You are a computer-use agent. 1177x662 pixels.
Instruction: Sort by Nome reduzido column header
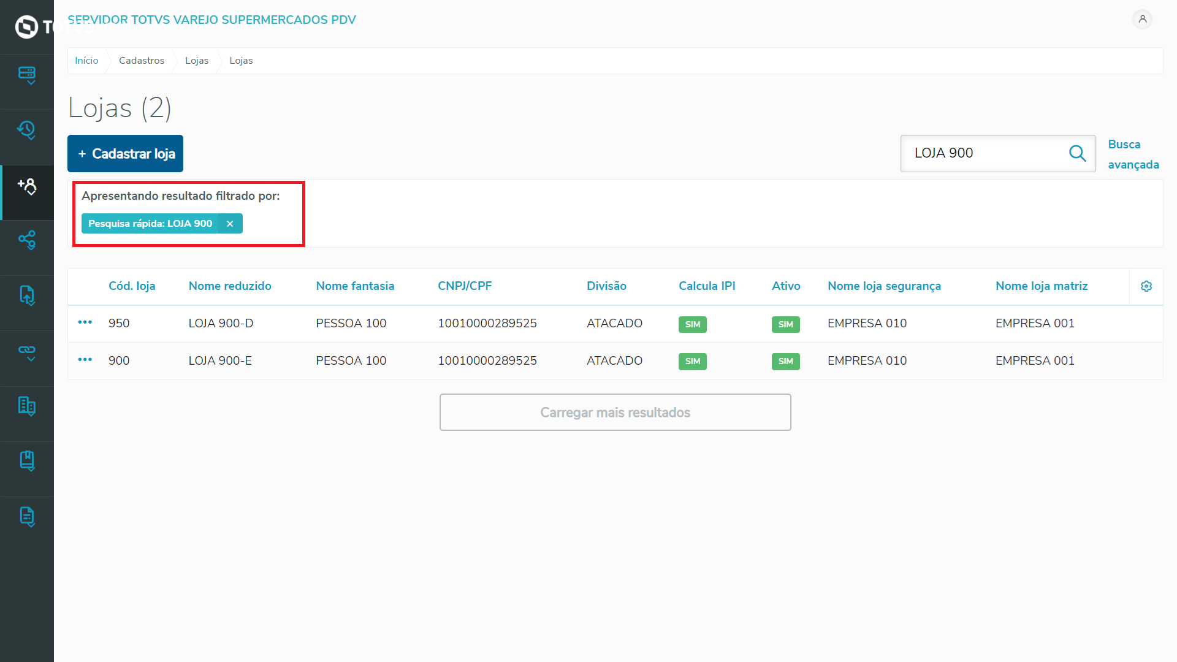[230, 286]
